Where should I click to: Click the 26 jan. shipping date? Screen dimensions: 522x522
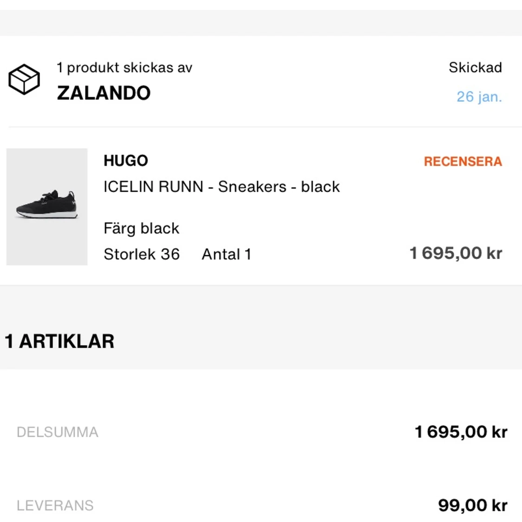479,97
